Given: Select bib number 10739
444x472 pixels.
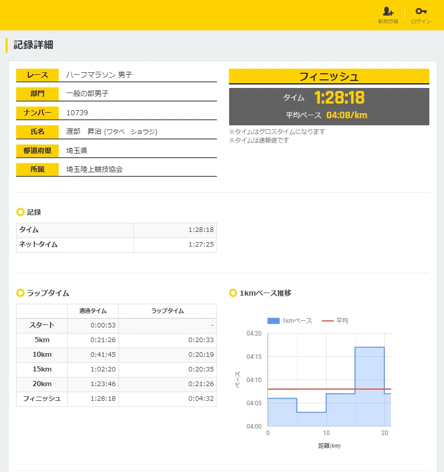Looking at the screenshot, I should pos(77,113).
